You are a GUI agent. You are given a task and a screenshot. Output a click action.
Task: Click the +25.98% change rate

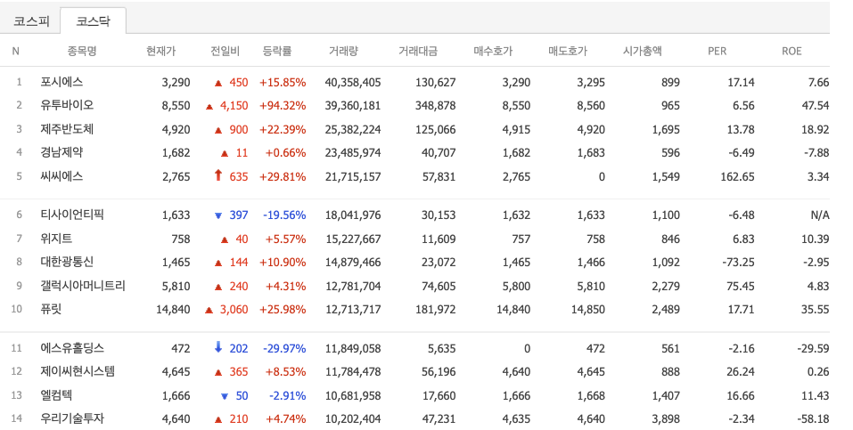point(283,310)
